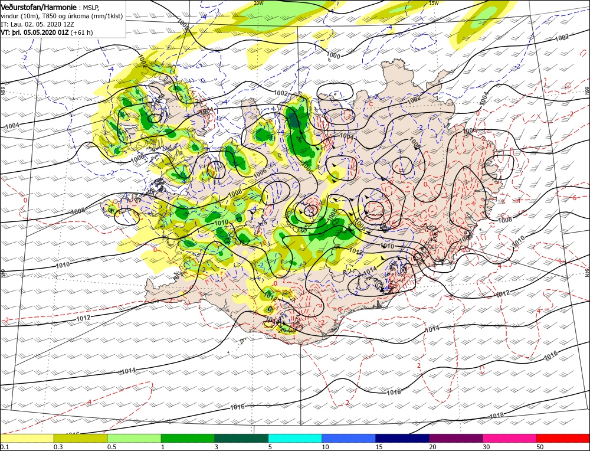
Task: Click the 'Veðurstofan/Harmonie' title text
Action: 39,8
